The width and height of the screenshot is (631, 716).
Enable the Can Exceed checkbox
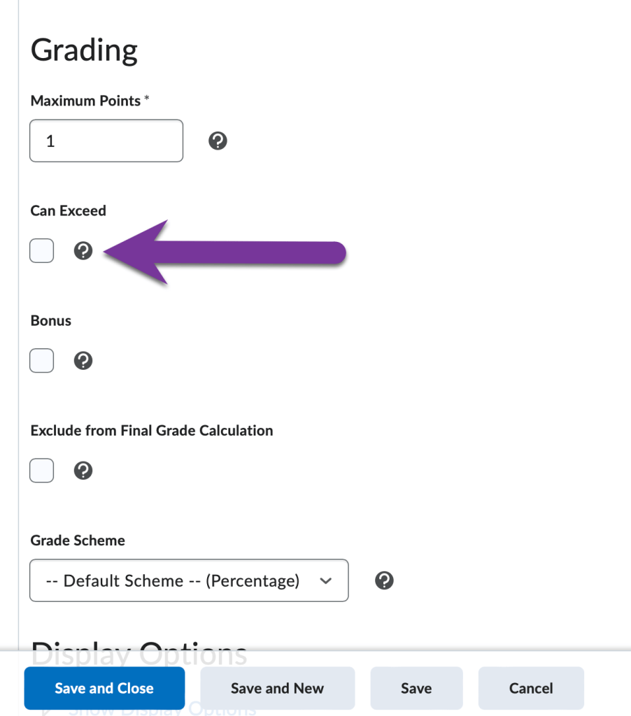click(41, 250)
